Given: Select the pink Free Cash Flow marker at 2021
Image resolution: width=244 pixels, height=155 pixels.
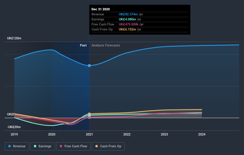Looking at the screenshot, I should click(89, 117).
